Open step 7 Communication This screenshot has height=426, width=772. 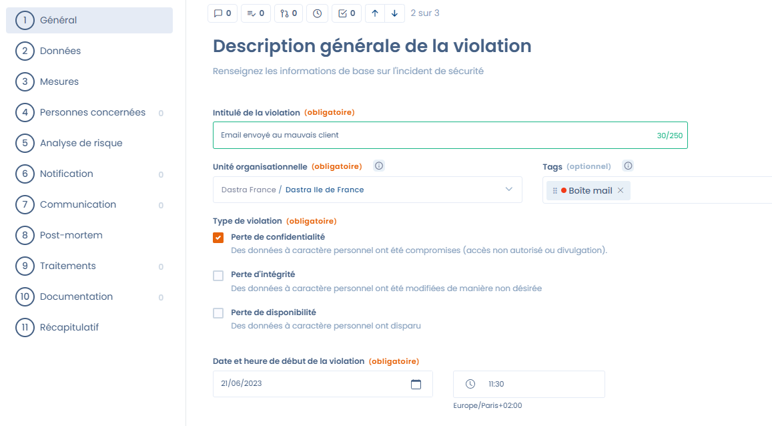pyautogui.click(x=89, y=205)
